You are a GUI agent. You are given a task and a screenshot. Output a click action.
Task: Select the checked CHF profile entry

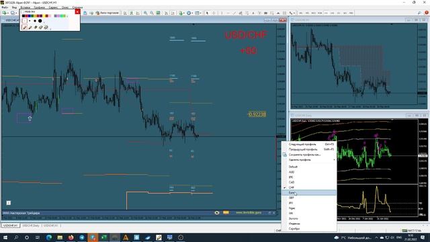[x=309, y=188]
